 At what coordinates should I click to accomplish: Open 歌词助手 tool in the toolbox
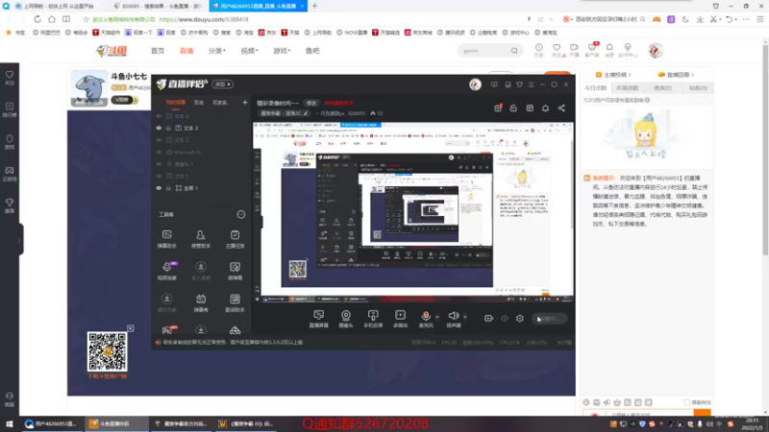(x=235, y=302)
